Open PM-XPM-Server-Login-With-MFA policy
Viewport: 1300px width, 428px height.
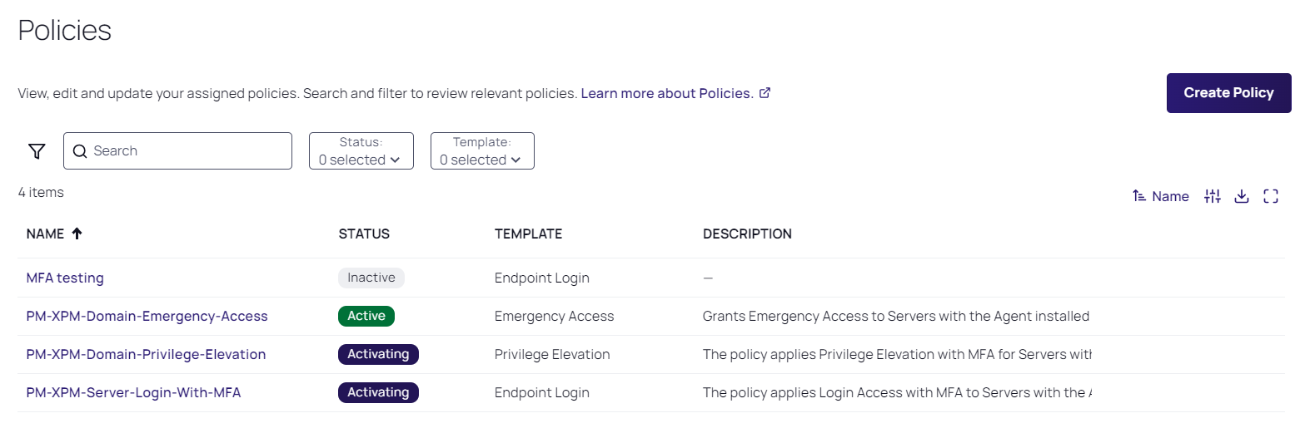[133, 392]
